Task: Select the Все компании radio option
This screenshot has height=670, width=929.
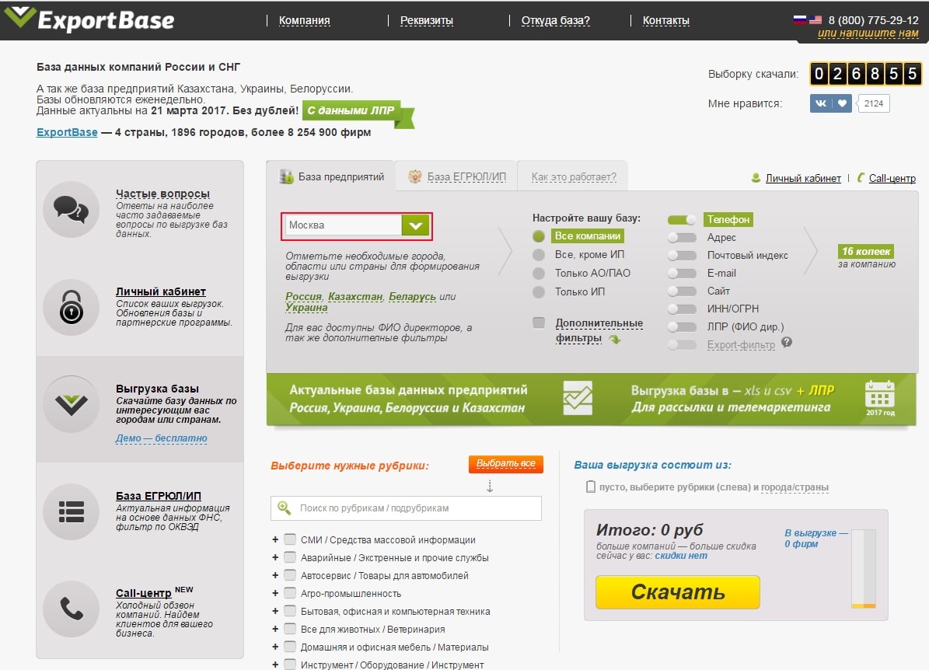Action: 539,236
